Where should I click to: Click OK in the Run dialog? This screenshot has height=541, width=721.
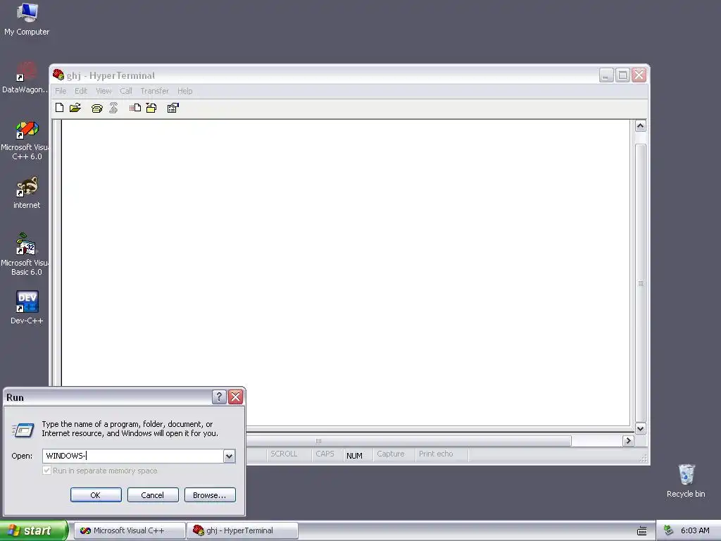pos(96,495)
